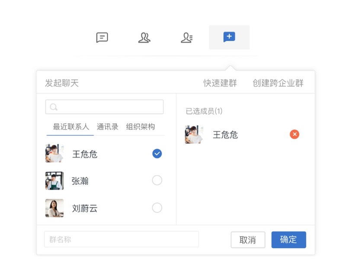
Task: Check the circle next to 刘蔚云
Action: [x=157, y=208]
